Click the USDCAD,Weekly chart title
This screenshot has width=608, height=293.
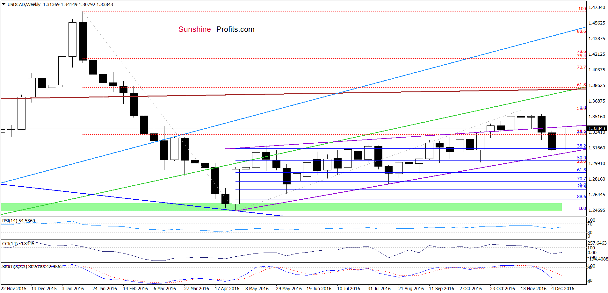[24, 4]
